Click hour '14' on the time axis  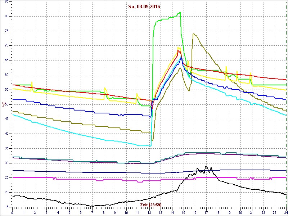coord(172,212)
